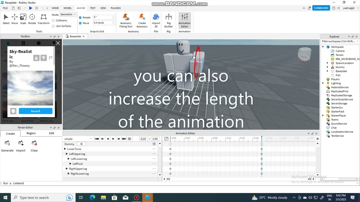
Task: Toggle the IK button for Dummy
Action: point(82,144)
